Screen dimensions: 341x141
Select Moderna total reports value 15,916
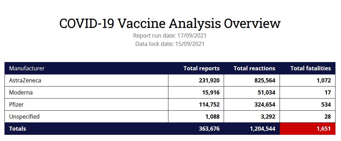point(209,92)
